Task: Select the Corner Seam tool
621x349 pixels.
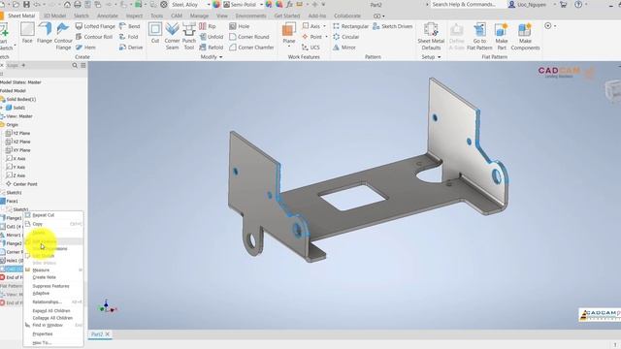Action: 172,36
